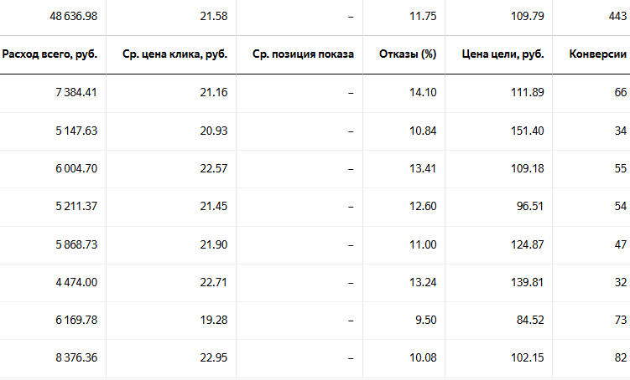Select the bounce rate cell 9.50
The height and width of the screenshot is (380, 630).
[x=426, y=321]
